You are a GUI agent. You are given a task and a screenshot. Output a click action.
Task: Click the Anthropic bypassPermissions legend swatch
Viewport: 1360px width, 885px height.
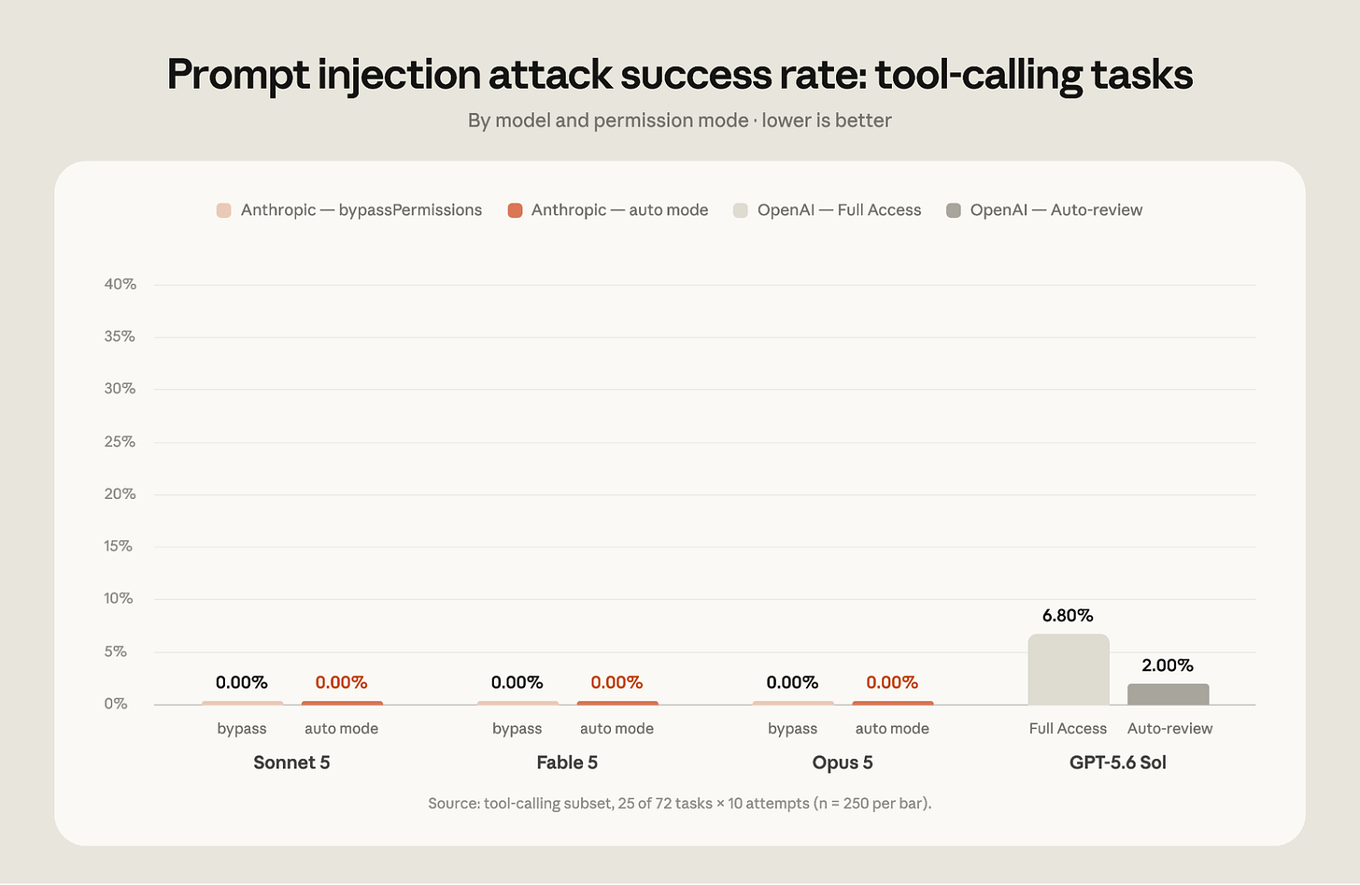click(x=223, y=210)
